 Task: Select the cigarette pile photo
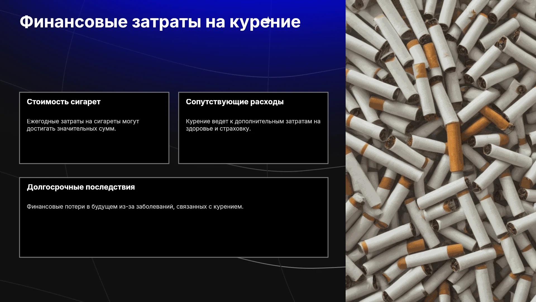click(x=441, y=151)
